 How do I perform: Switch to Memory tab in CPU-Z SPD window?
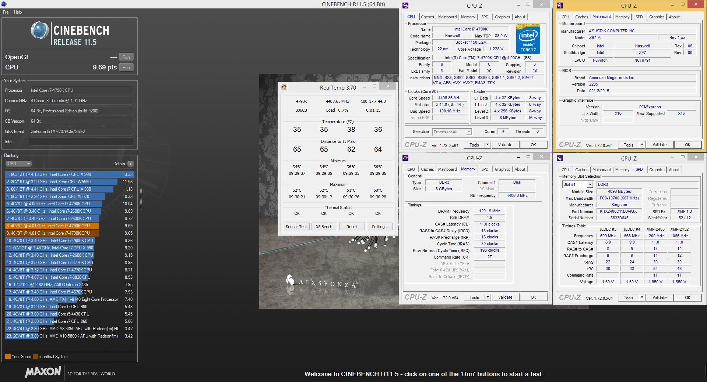click(x=622, y=170)
